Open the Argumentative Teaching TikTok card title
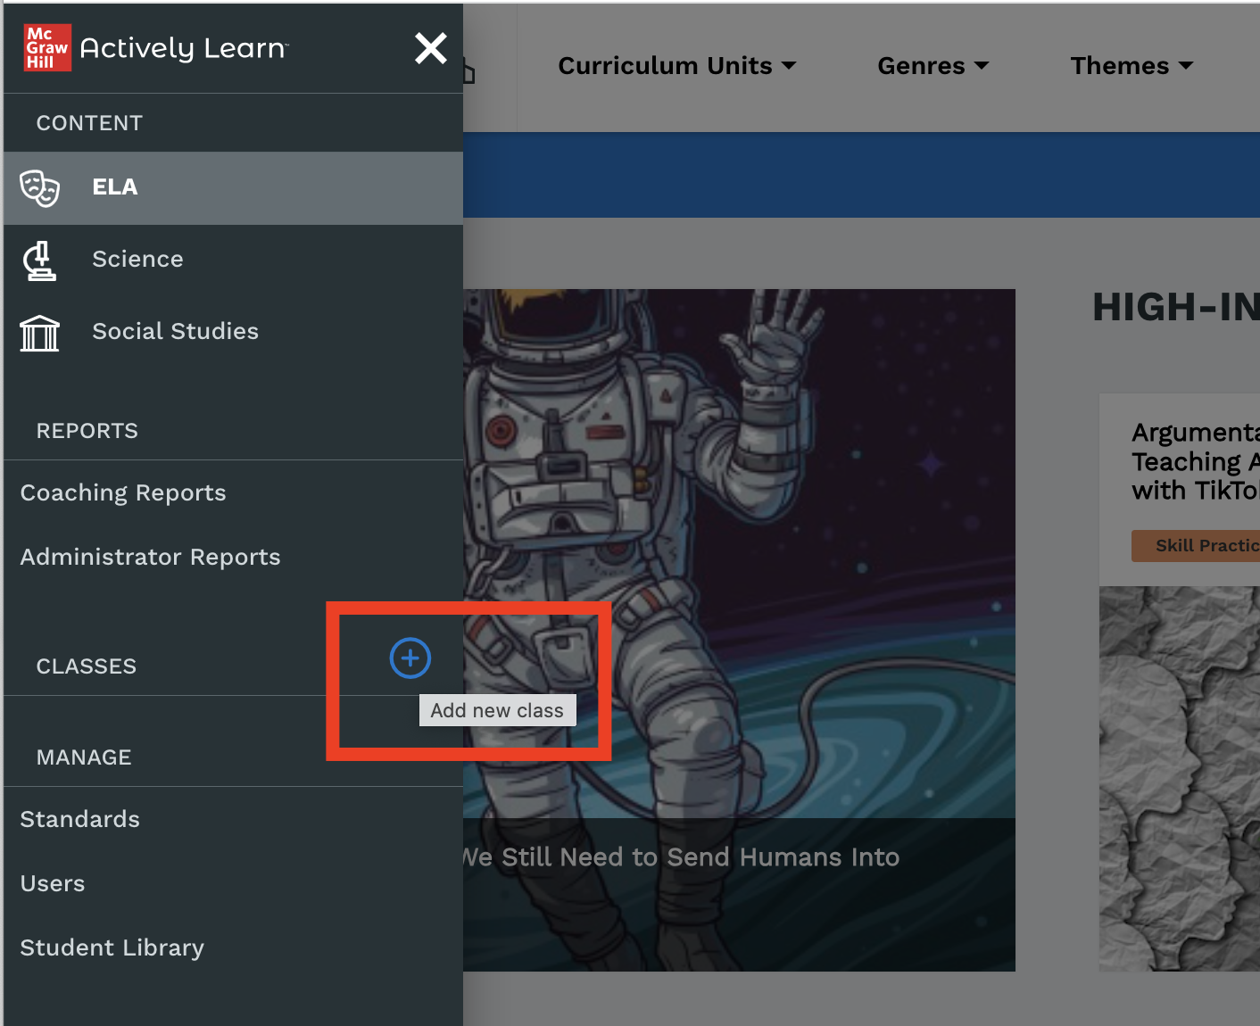The width and height of the screenshot is (1260, 1026). [x=1196, y=462]
